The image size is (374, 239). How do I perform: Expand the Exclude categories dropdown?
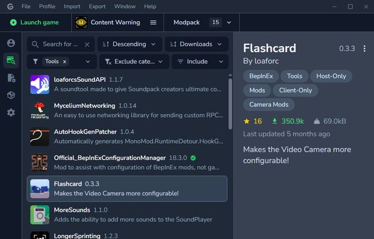[x=134, y=62]
